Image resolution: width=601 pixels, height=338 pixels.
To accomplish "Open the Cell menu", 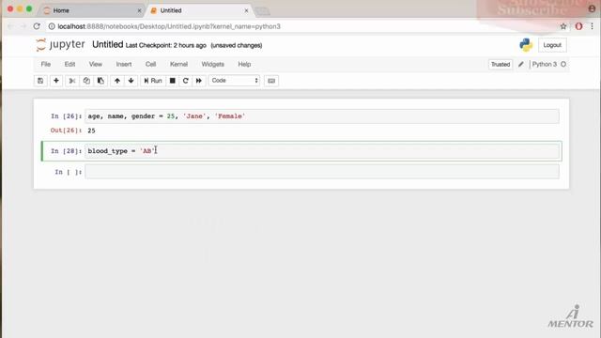I will 150,64.
